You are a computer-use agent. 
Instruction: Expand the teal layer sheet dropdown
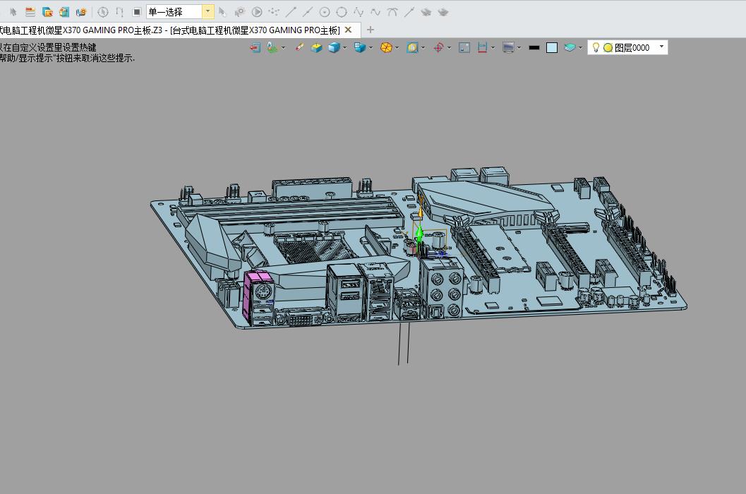pos(580,47)
